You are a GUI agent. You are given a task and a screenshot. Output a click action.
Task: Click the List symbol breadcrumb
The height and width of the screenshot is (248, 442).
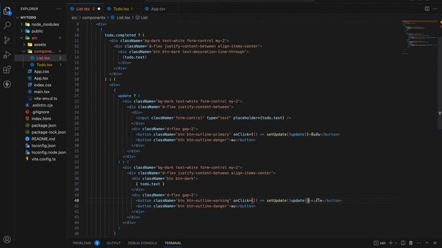point(144,17)
